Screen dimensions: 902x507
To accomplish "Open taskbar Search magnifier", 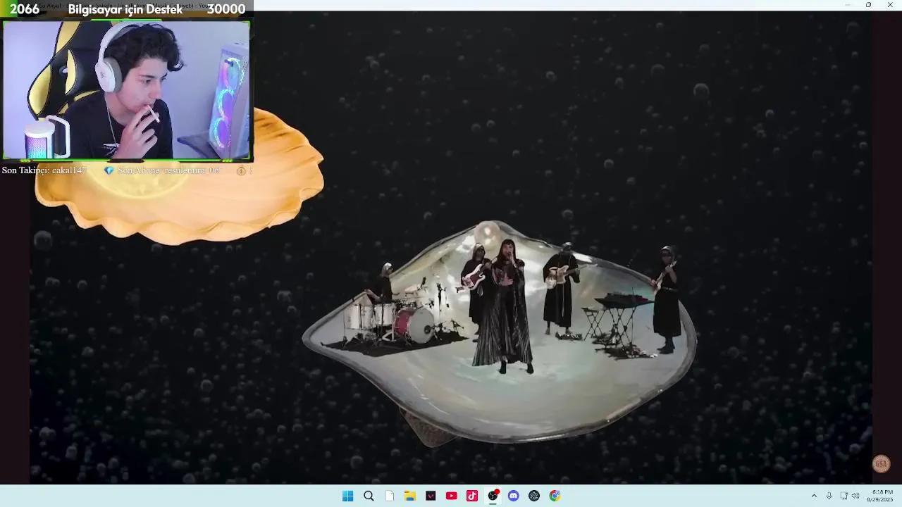I will pos(369,496).
